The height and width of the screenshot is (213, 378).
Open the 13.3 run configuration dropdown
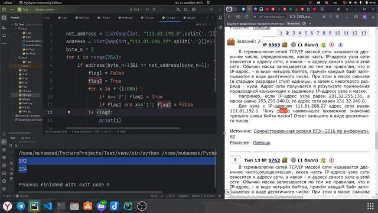(136, 9)
